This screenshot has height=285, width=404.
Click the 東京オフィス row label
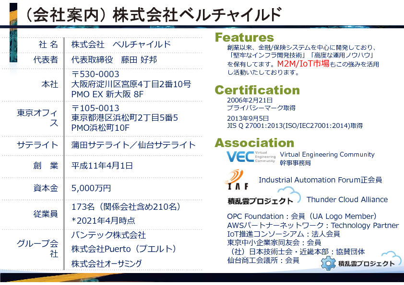tap(37, 118)
